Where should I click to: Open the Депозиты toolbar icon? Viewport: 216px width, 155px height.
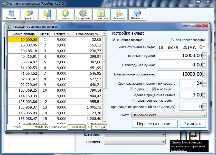(x=119, y=14)
